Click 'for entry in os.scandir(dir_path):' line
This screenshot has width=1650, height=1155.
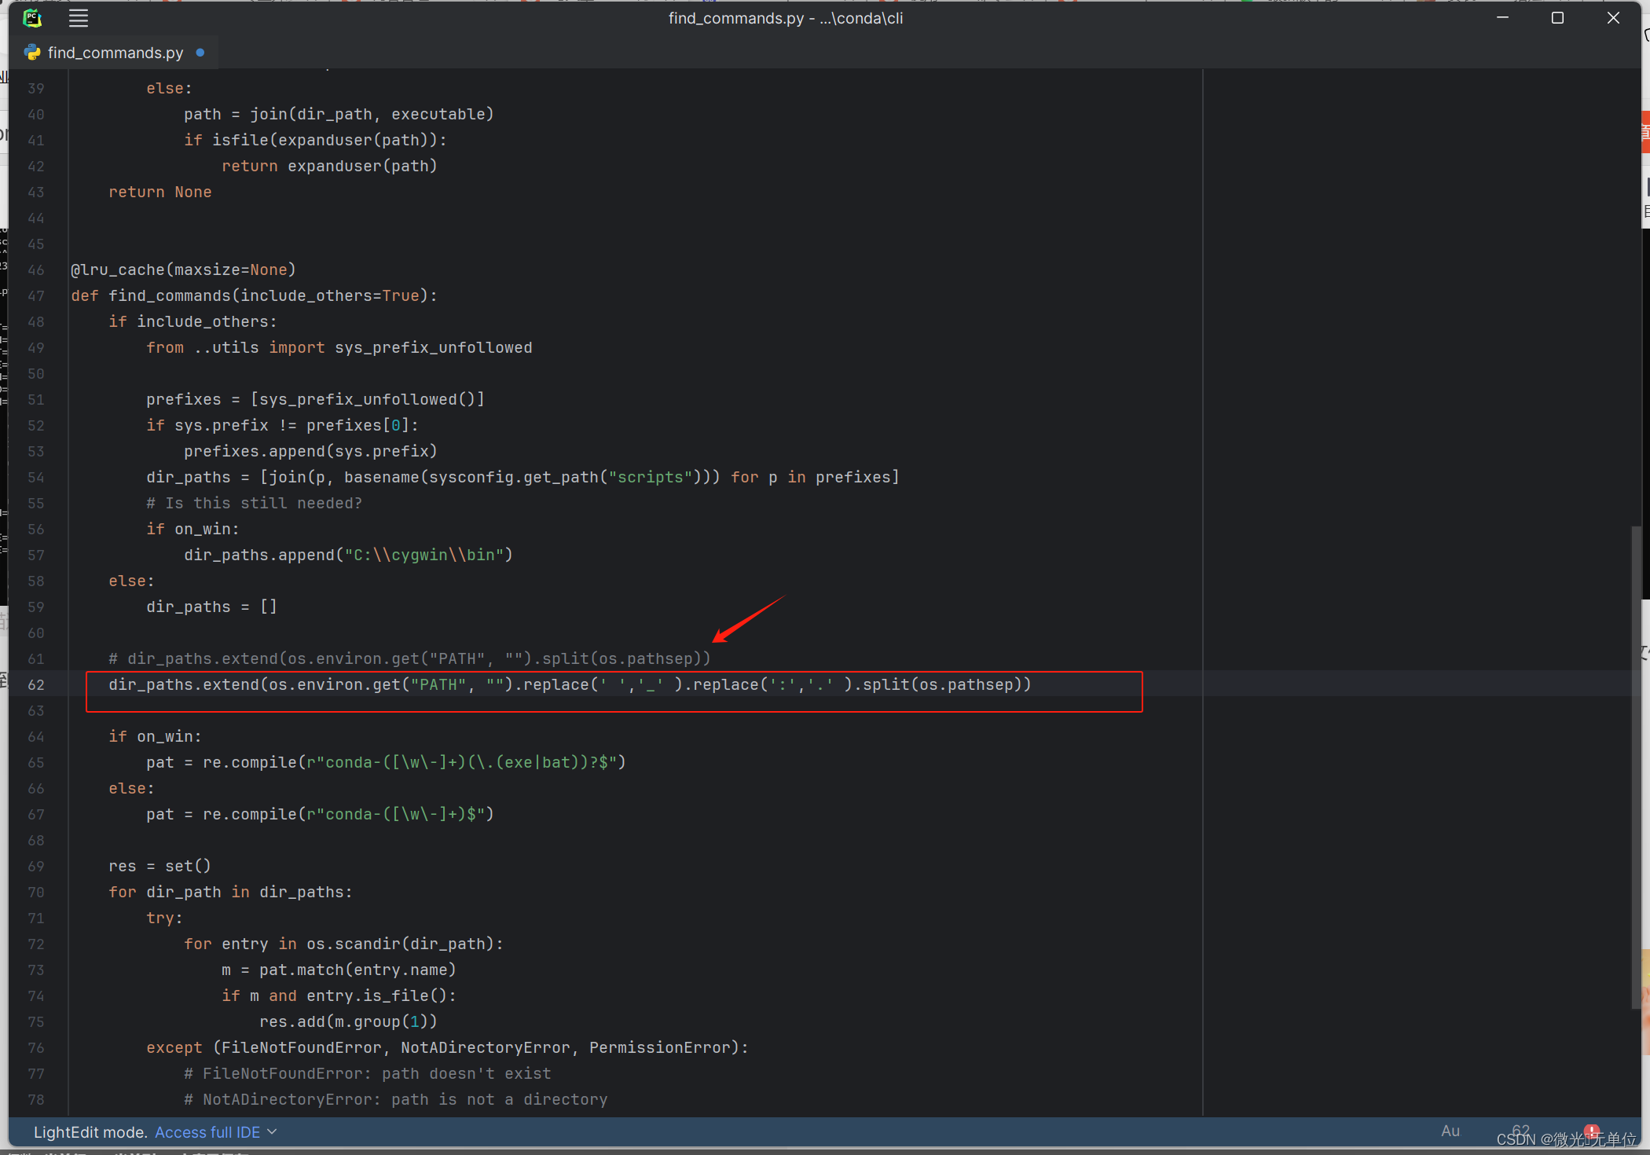click(343, 944)
